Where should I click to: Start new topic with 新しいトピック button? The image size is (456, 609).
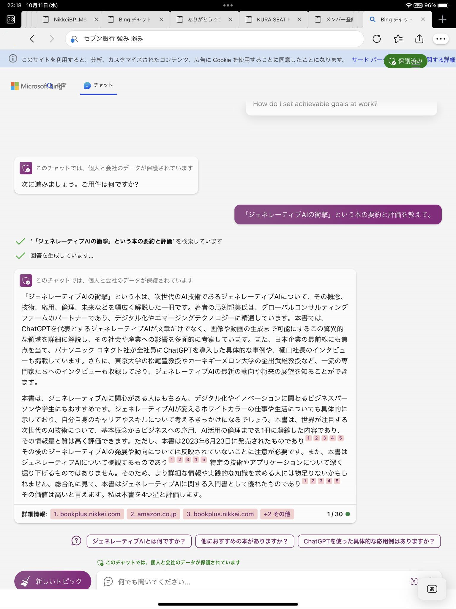tap(53, 581)
